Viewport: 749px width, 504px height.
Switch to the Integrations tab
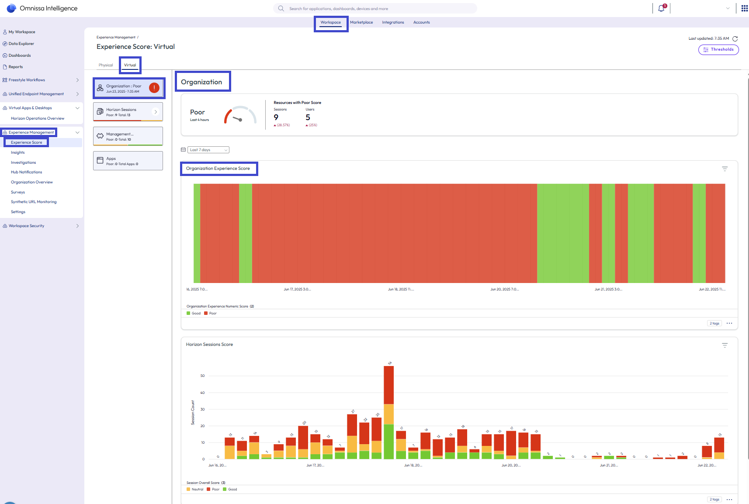[x=393, y=22]
